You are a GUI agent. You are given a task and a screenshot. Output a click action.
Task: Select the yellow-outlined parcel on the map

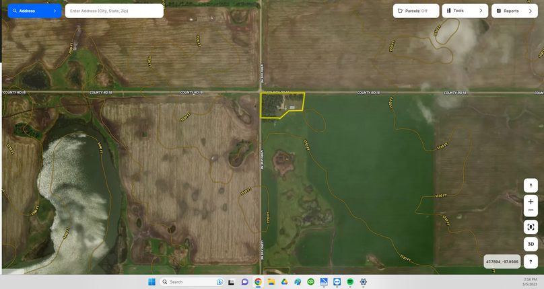[281, 104]
